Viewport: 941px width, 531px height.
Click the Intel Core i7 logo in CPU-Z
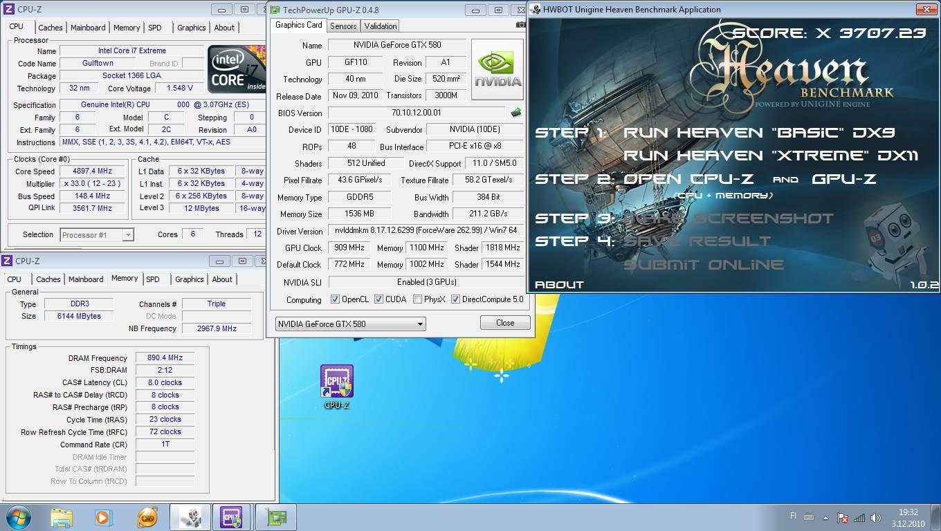pos(237,68)
